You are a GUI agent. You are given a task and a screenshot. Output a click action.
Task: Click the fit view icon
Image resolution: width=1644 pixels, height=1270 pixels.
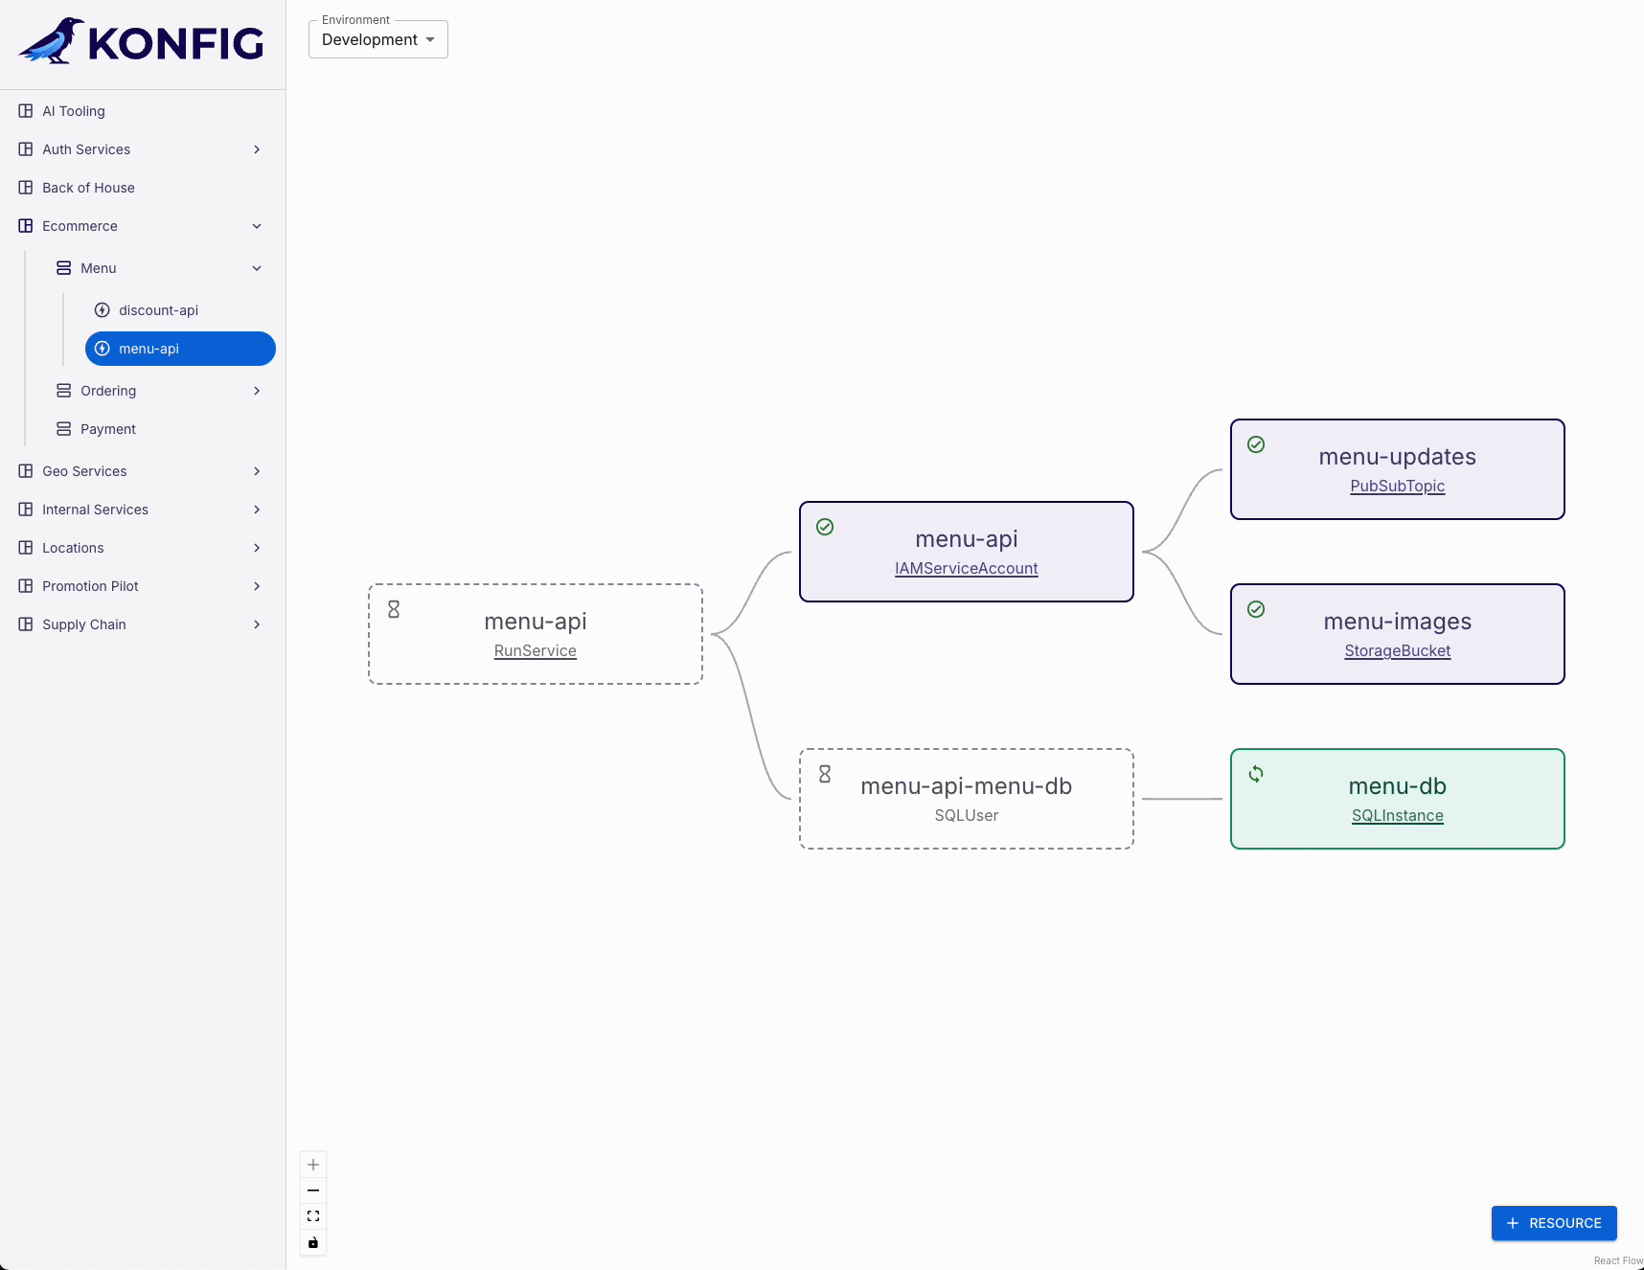[313, 1216]
